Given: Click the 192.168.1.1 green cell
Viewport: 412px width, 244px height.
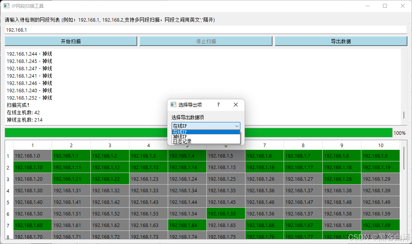Looking at the screenshot, I should click(x=71, y=156).
